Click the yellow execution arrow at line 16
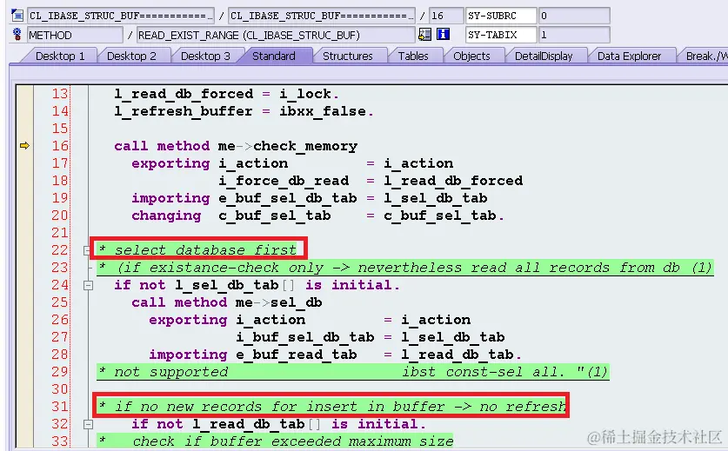 coord(24,146)
